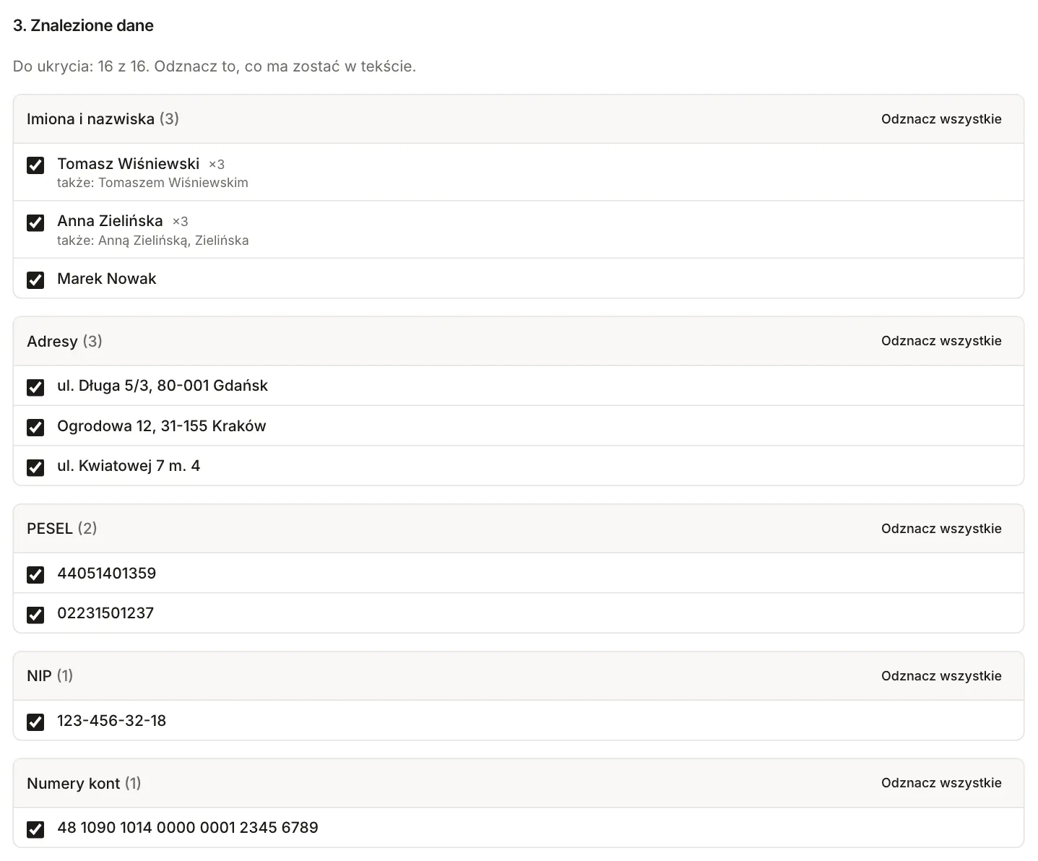The height and width of the screenshot is (861, 1038).
Task: Uncheck the Tomasz Wiśniewski checkbox
Action: pos(35,165)
